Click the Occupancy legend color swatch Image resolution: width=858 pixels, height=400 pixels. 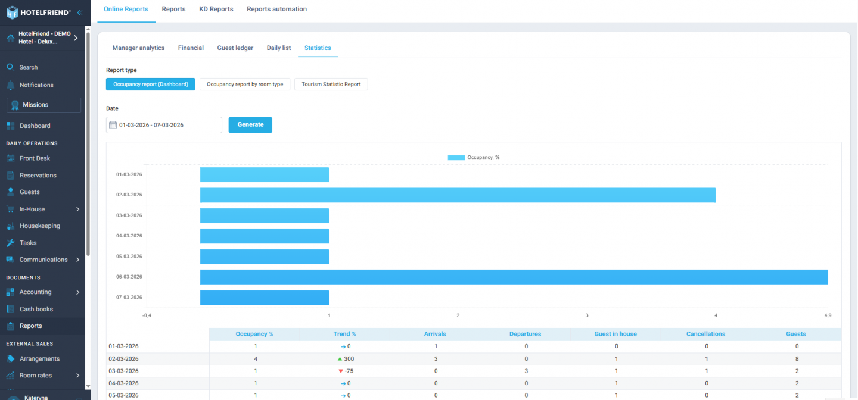(x=455, y=157)
